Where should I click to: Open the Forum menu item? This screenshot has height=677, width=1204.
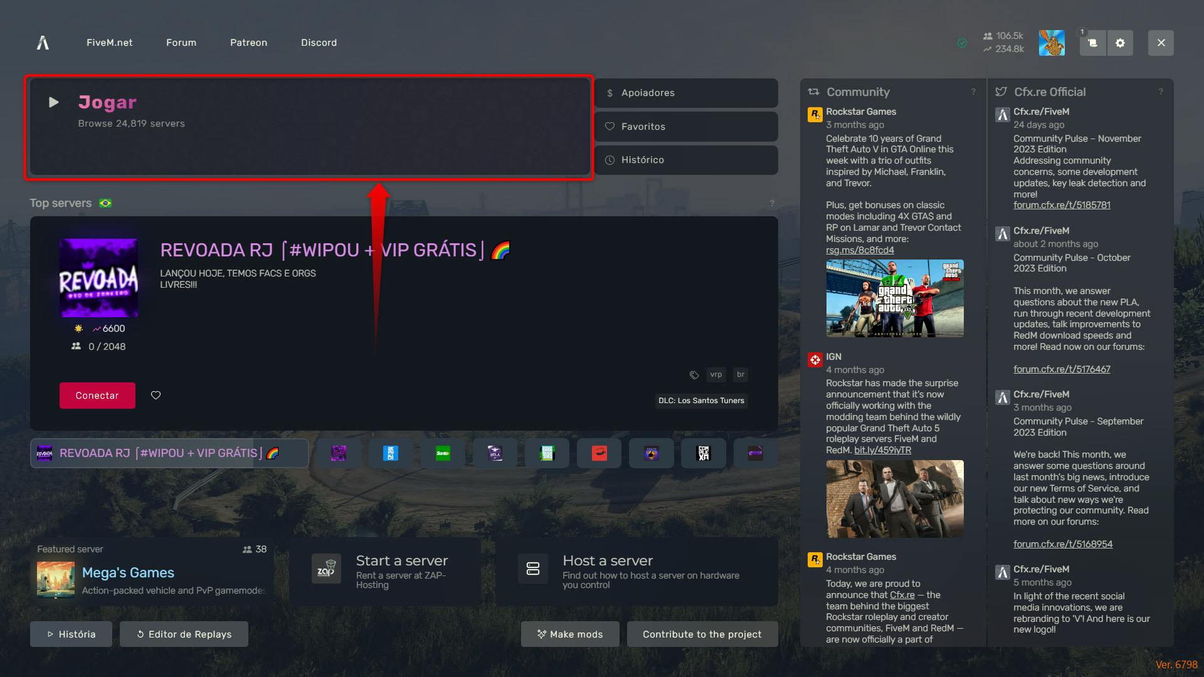[x=181, y=43]
